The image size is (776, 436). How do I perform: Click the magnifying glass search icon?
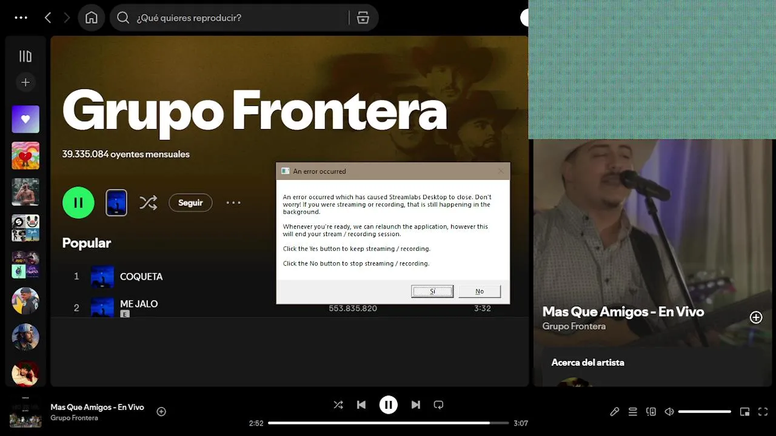(x=123, y=18)
